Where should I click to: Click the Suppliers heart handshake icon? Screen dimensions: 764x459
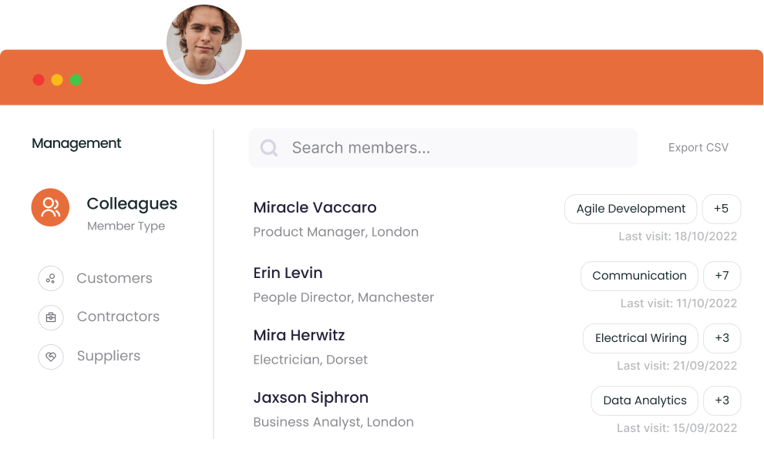(x=51, y=357)
